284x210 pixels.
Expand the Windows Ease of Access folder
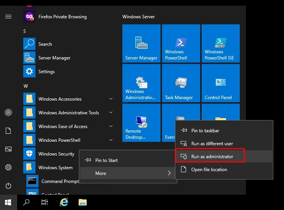[x=111, y=127]
